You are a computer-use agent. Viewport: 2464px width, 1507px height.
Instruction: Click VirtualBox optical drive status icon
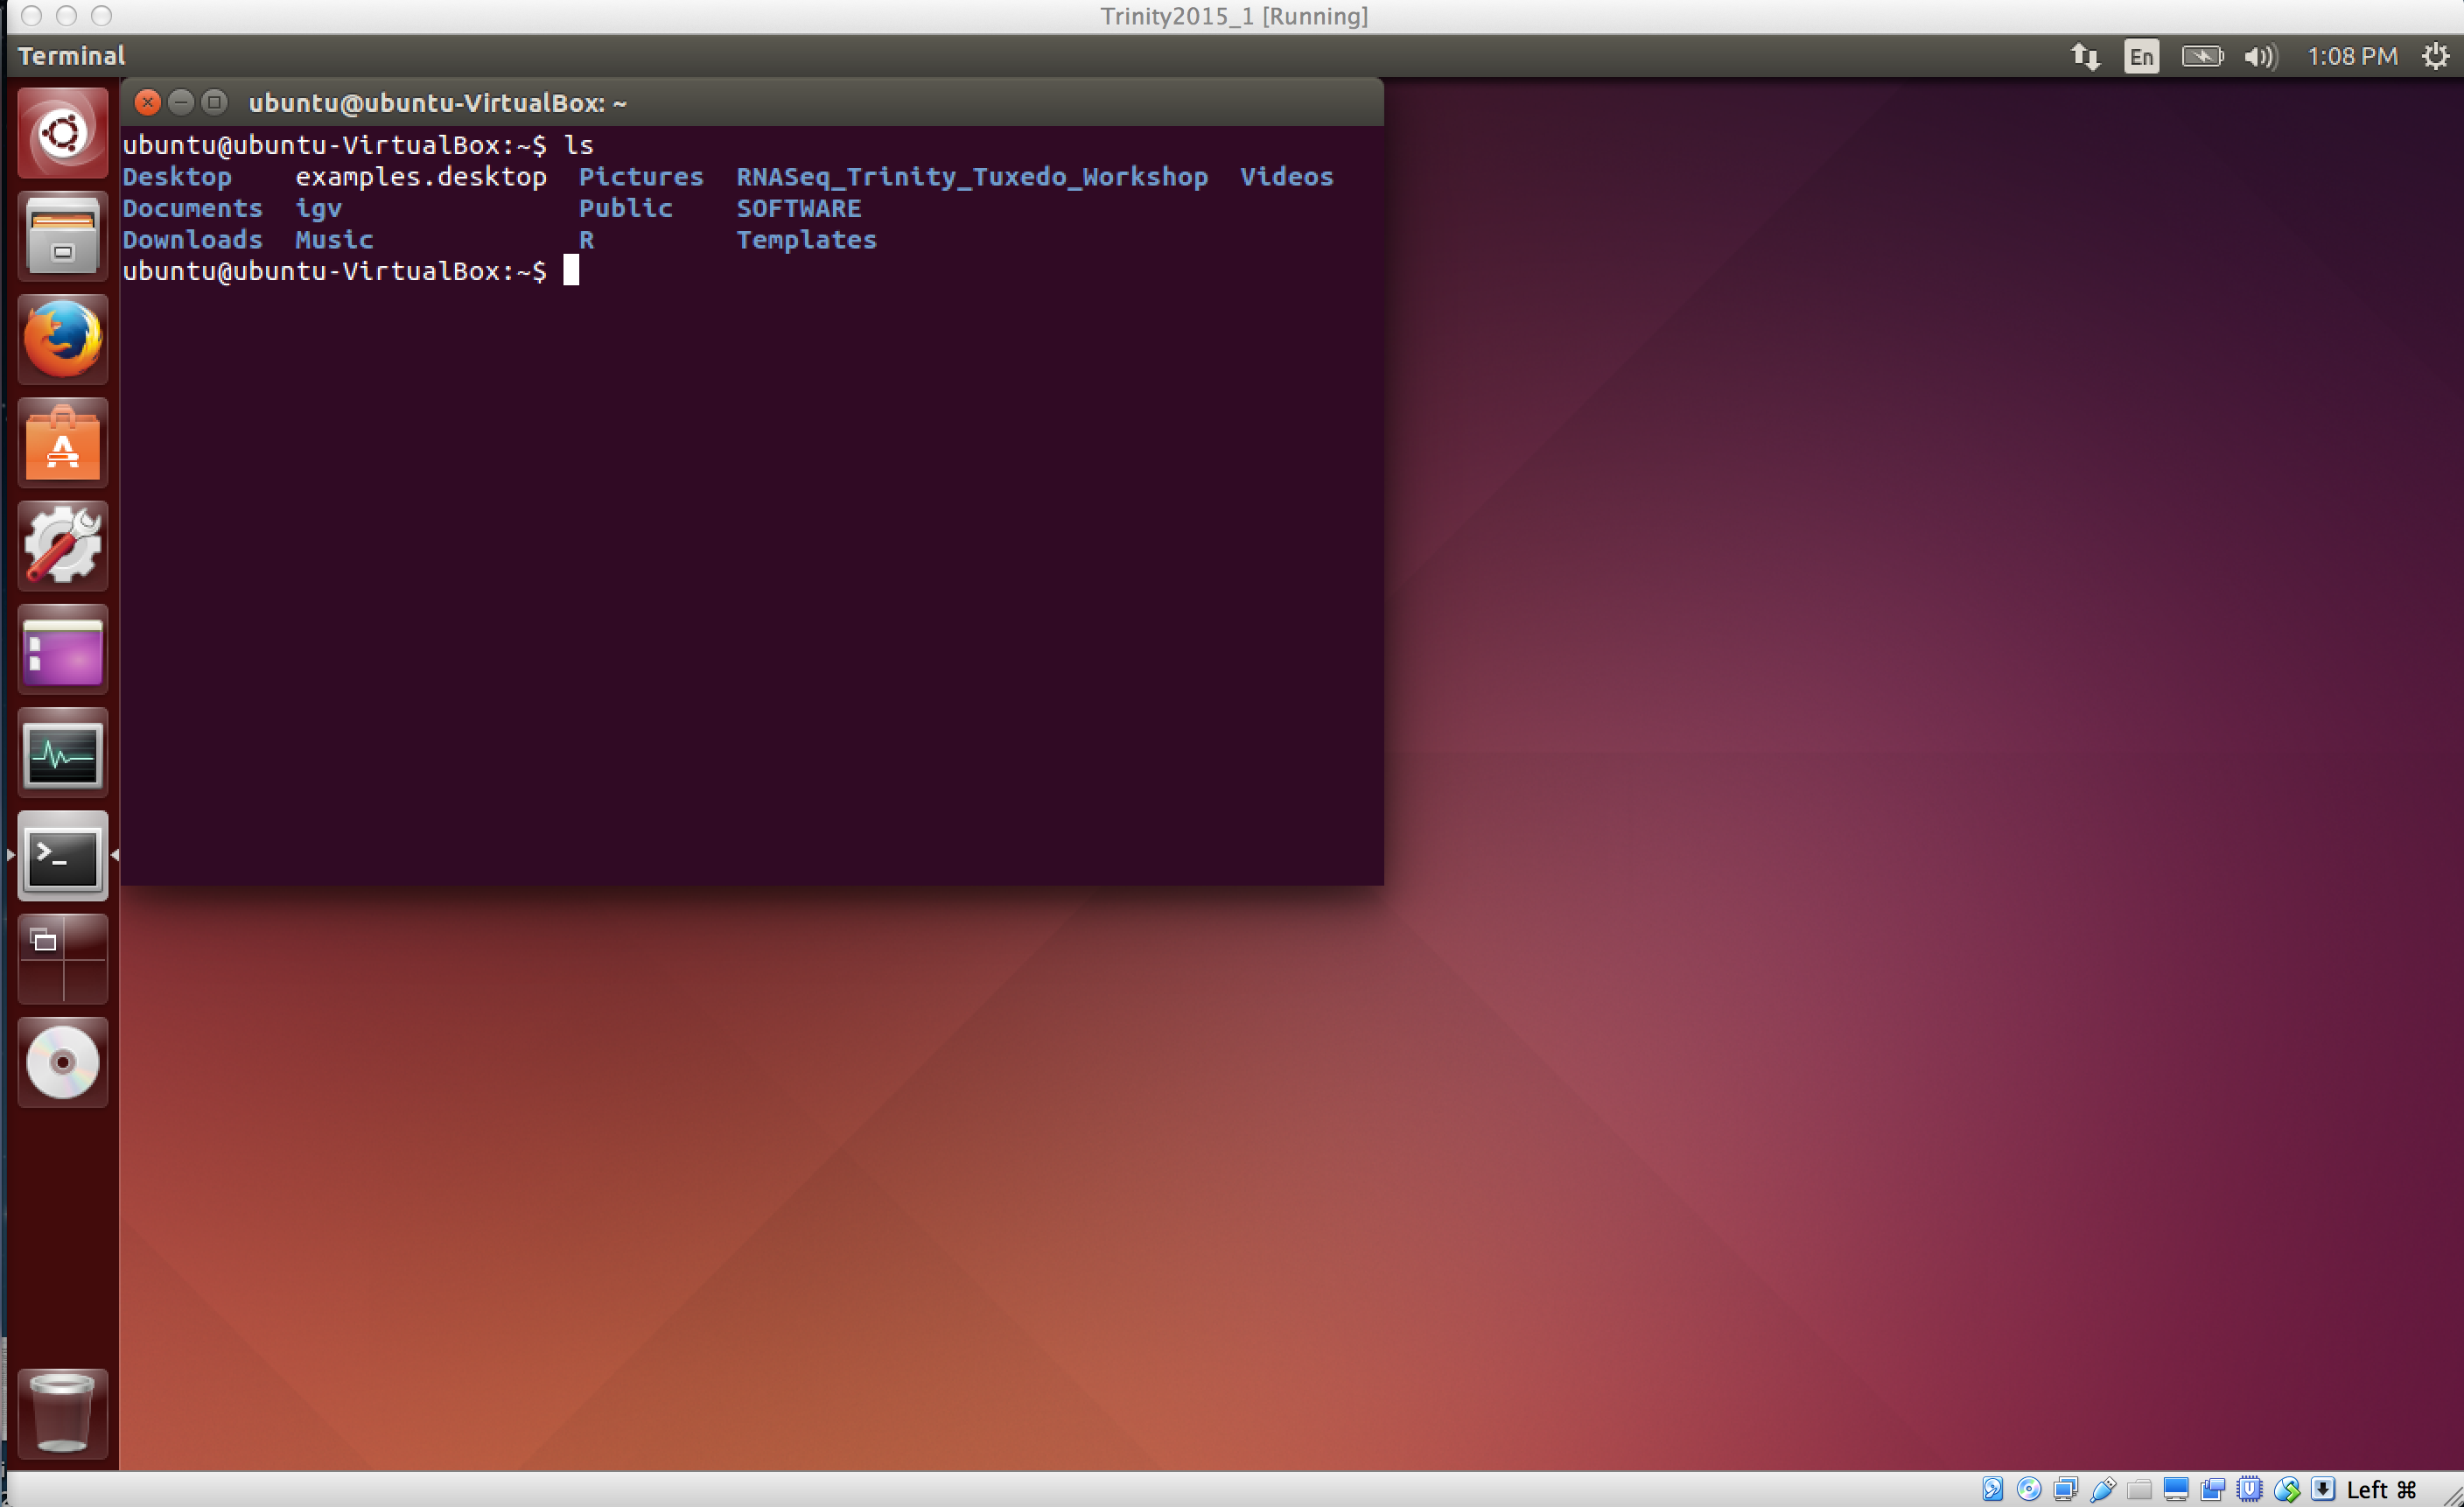point(2029,1489)
